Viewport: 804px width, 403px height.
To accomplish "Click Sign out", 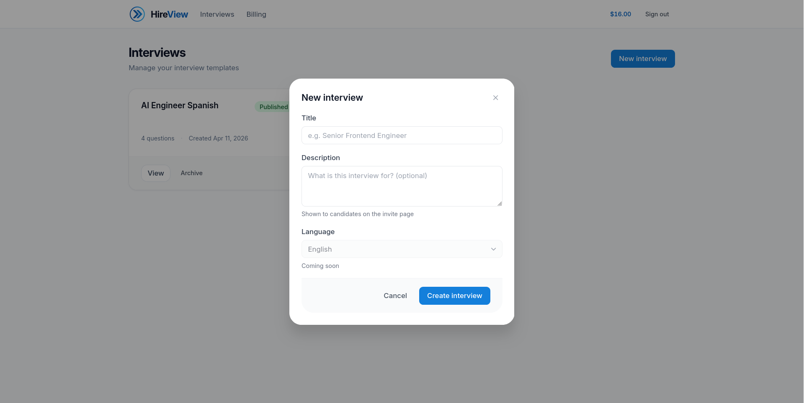I will pyautogui.click(x=657, y=14).
